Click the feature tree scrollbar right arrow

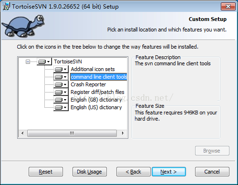[x=123, y=133]
